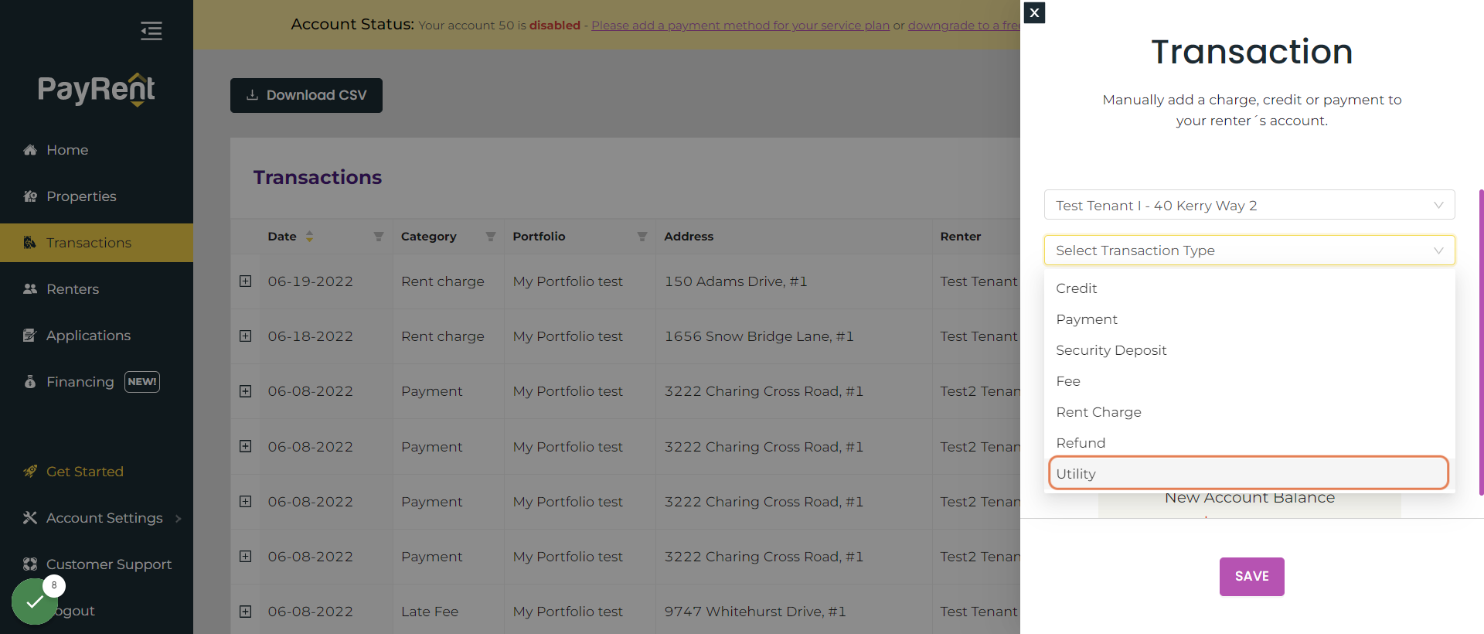Open the Test Tenant renter dropdown
Screen dimensions: 1484x634
(x=1249, y=205)
